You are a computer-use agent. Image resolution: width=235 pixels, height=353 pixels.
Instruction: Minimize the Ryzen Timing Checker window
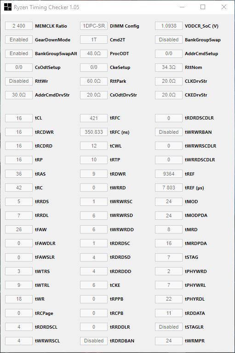[x=182, y=7]
